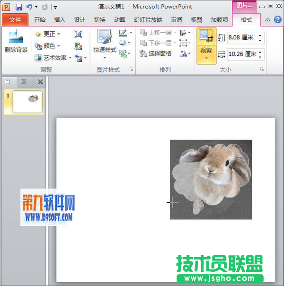This screenshot has width=284, height=286.
Task: Click the Redo icon
Action: click(44, 7)
